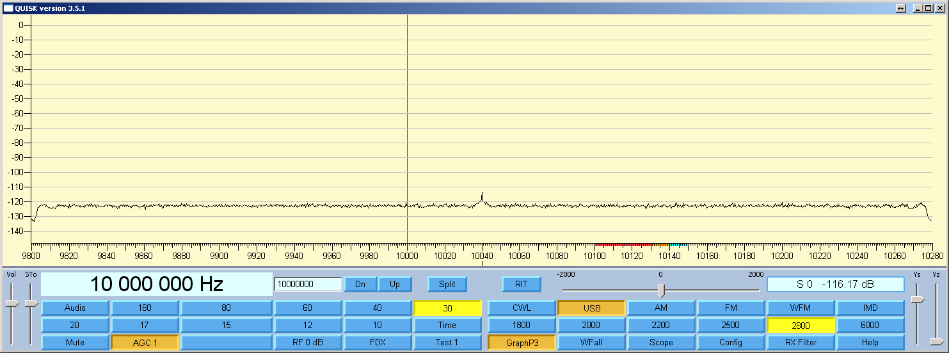
Task: Switch to the 17 meter band
Action: click(145, 325)
